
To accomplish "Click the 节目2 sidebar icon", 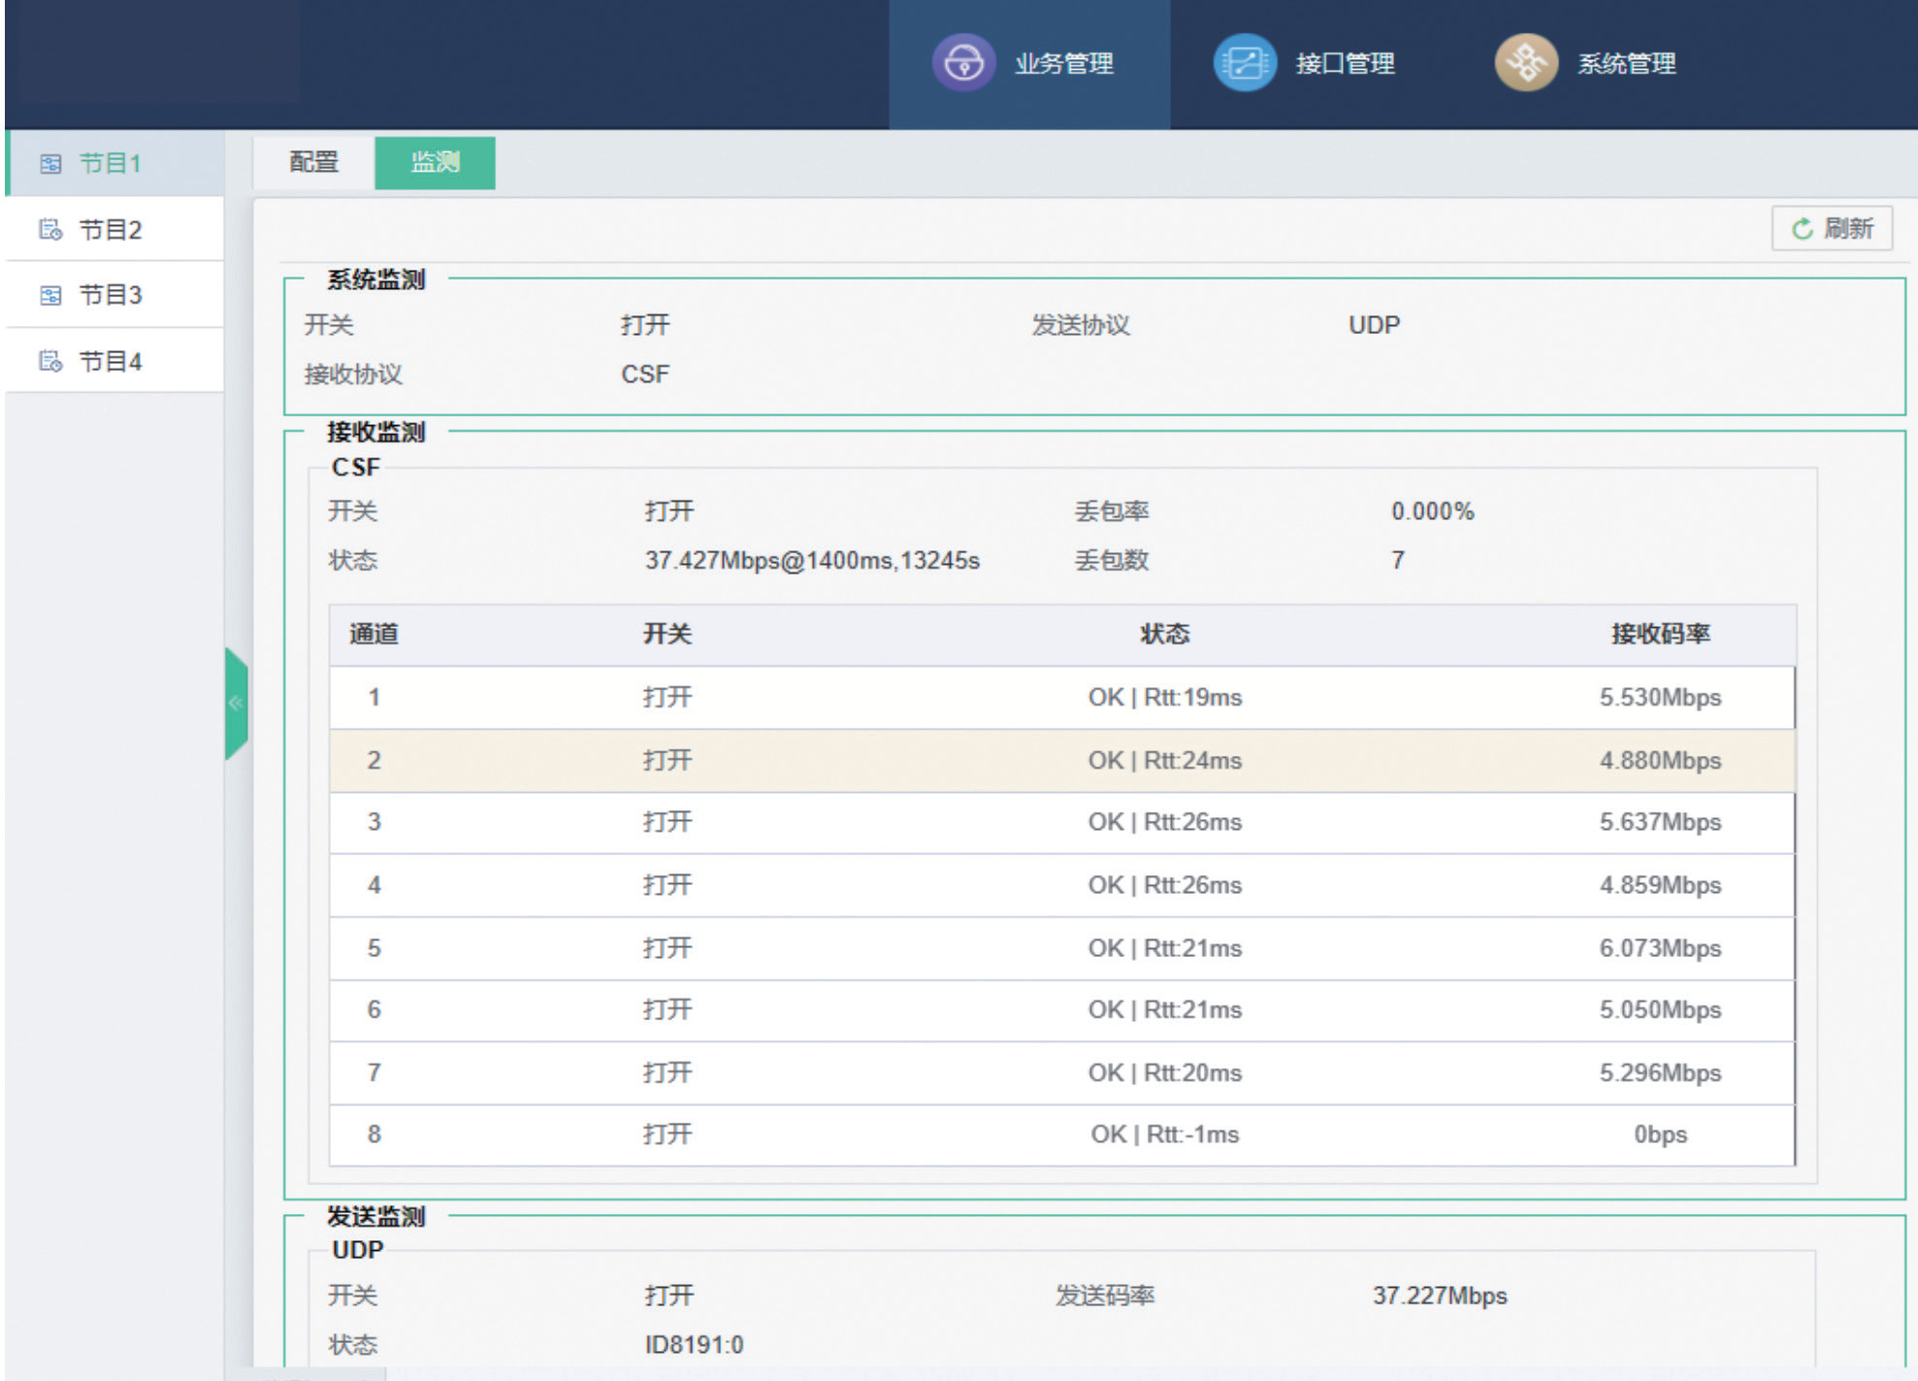I will pyautogui.click(x=50, y=230).
